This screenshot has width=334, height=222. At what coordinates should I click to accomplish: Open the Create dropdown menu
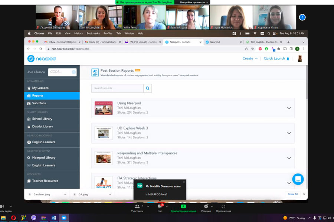250,58
